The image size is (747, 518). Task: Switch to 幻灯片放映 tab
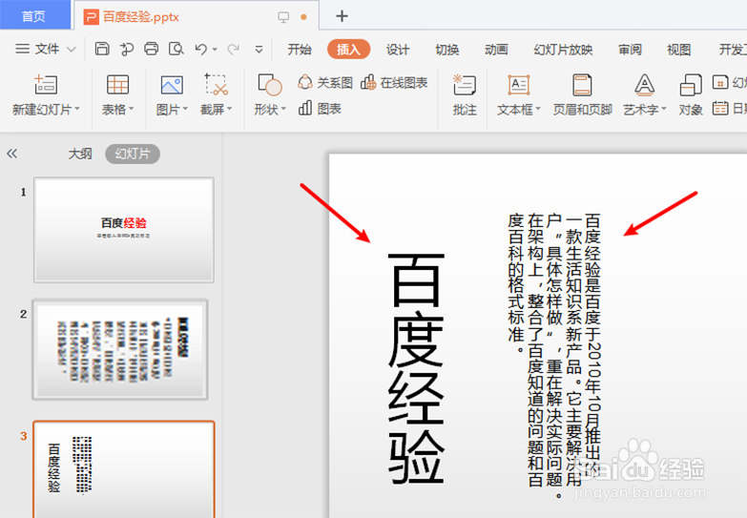(563, 49)
